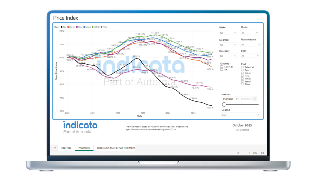Click the Phev legend marker
This screenshot has height=186, width=331.
pos(101,27)
